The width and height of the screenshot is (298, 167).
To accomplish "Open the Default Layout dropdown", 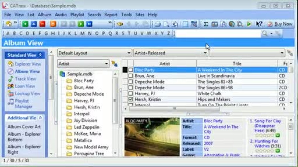I will 94,53.
